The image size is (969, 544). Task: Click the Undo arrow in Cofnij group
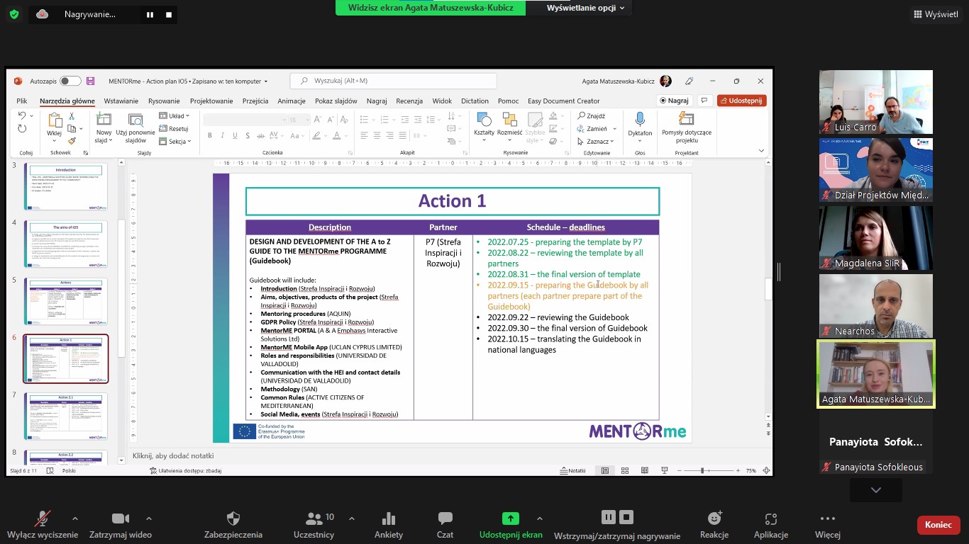point(22,115)
